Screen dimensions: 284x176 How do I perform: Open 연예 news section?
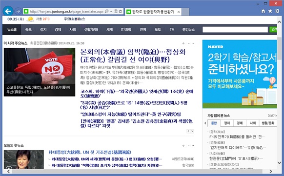(x=143, y=29)
